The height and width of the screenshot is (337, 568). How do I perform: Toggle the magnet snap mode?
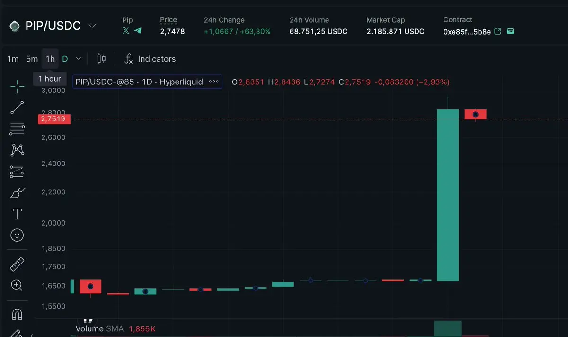point(17,314)
